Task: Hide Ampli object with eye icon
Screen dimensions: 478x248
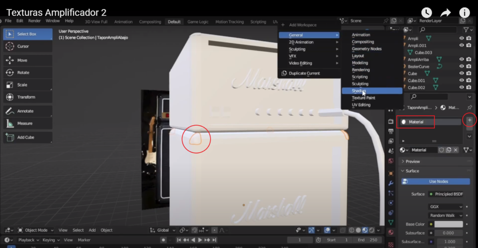Action: pyautogui.click(x=462, y=38)
